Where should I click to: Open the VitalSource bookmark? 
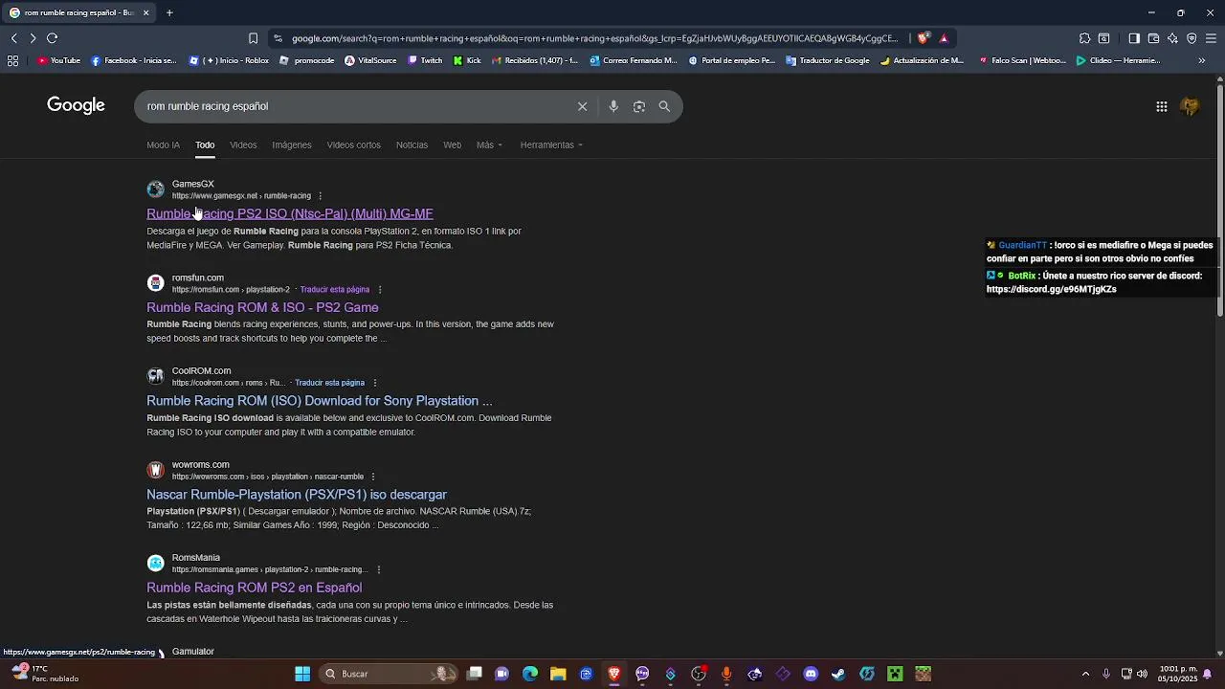tap(370, 60)
